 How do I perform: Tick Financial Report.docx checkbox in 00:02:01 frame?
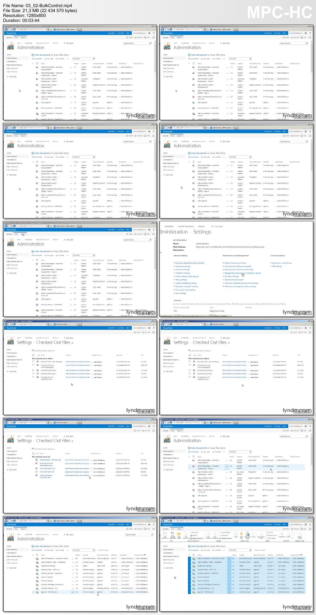[34, 370]
